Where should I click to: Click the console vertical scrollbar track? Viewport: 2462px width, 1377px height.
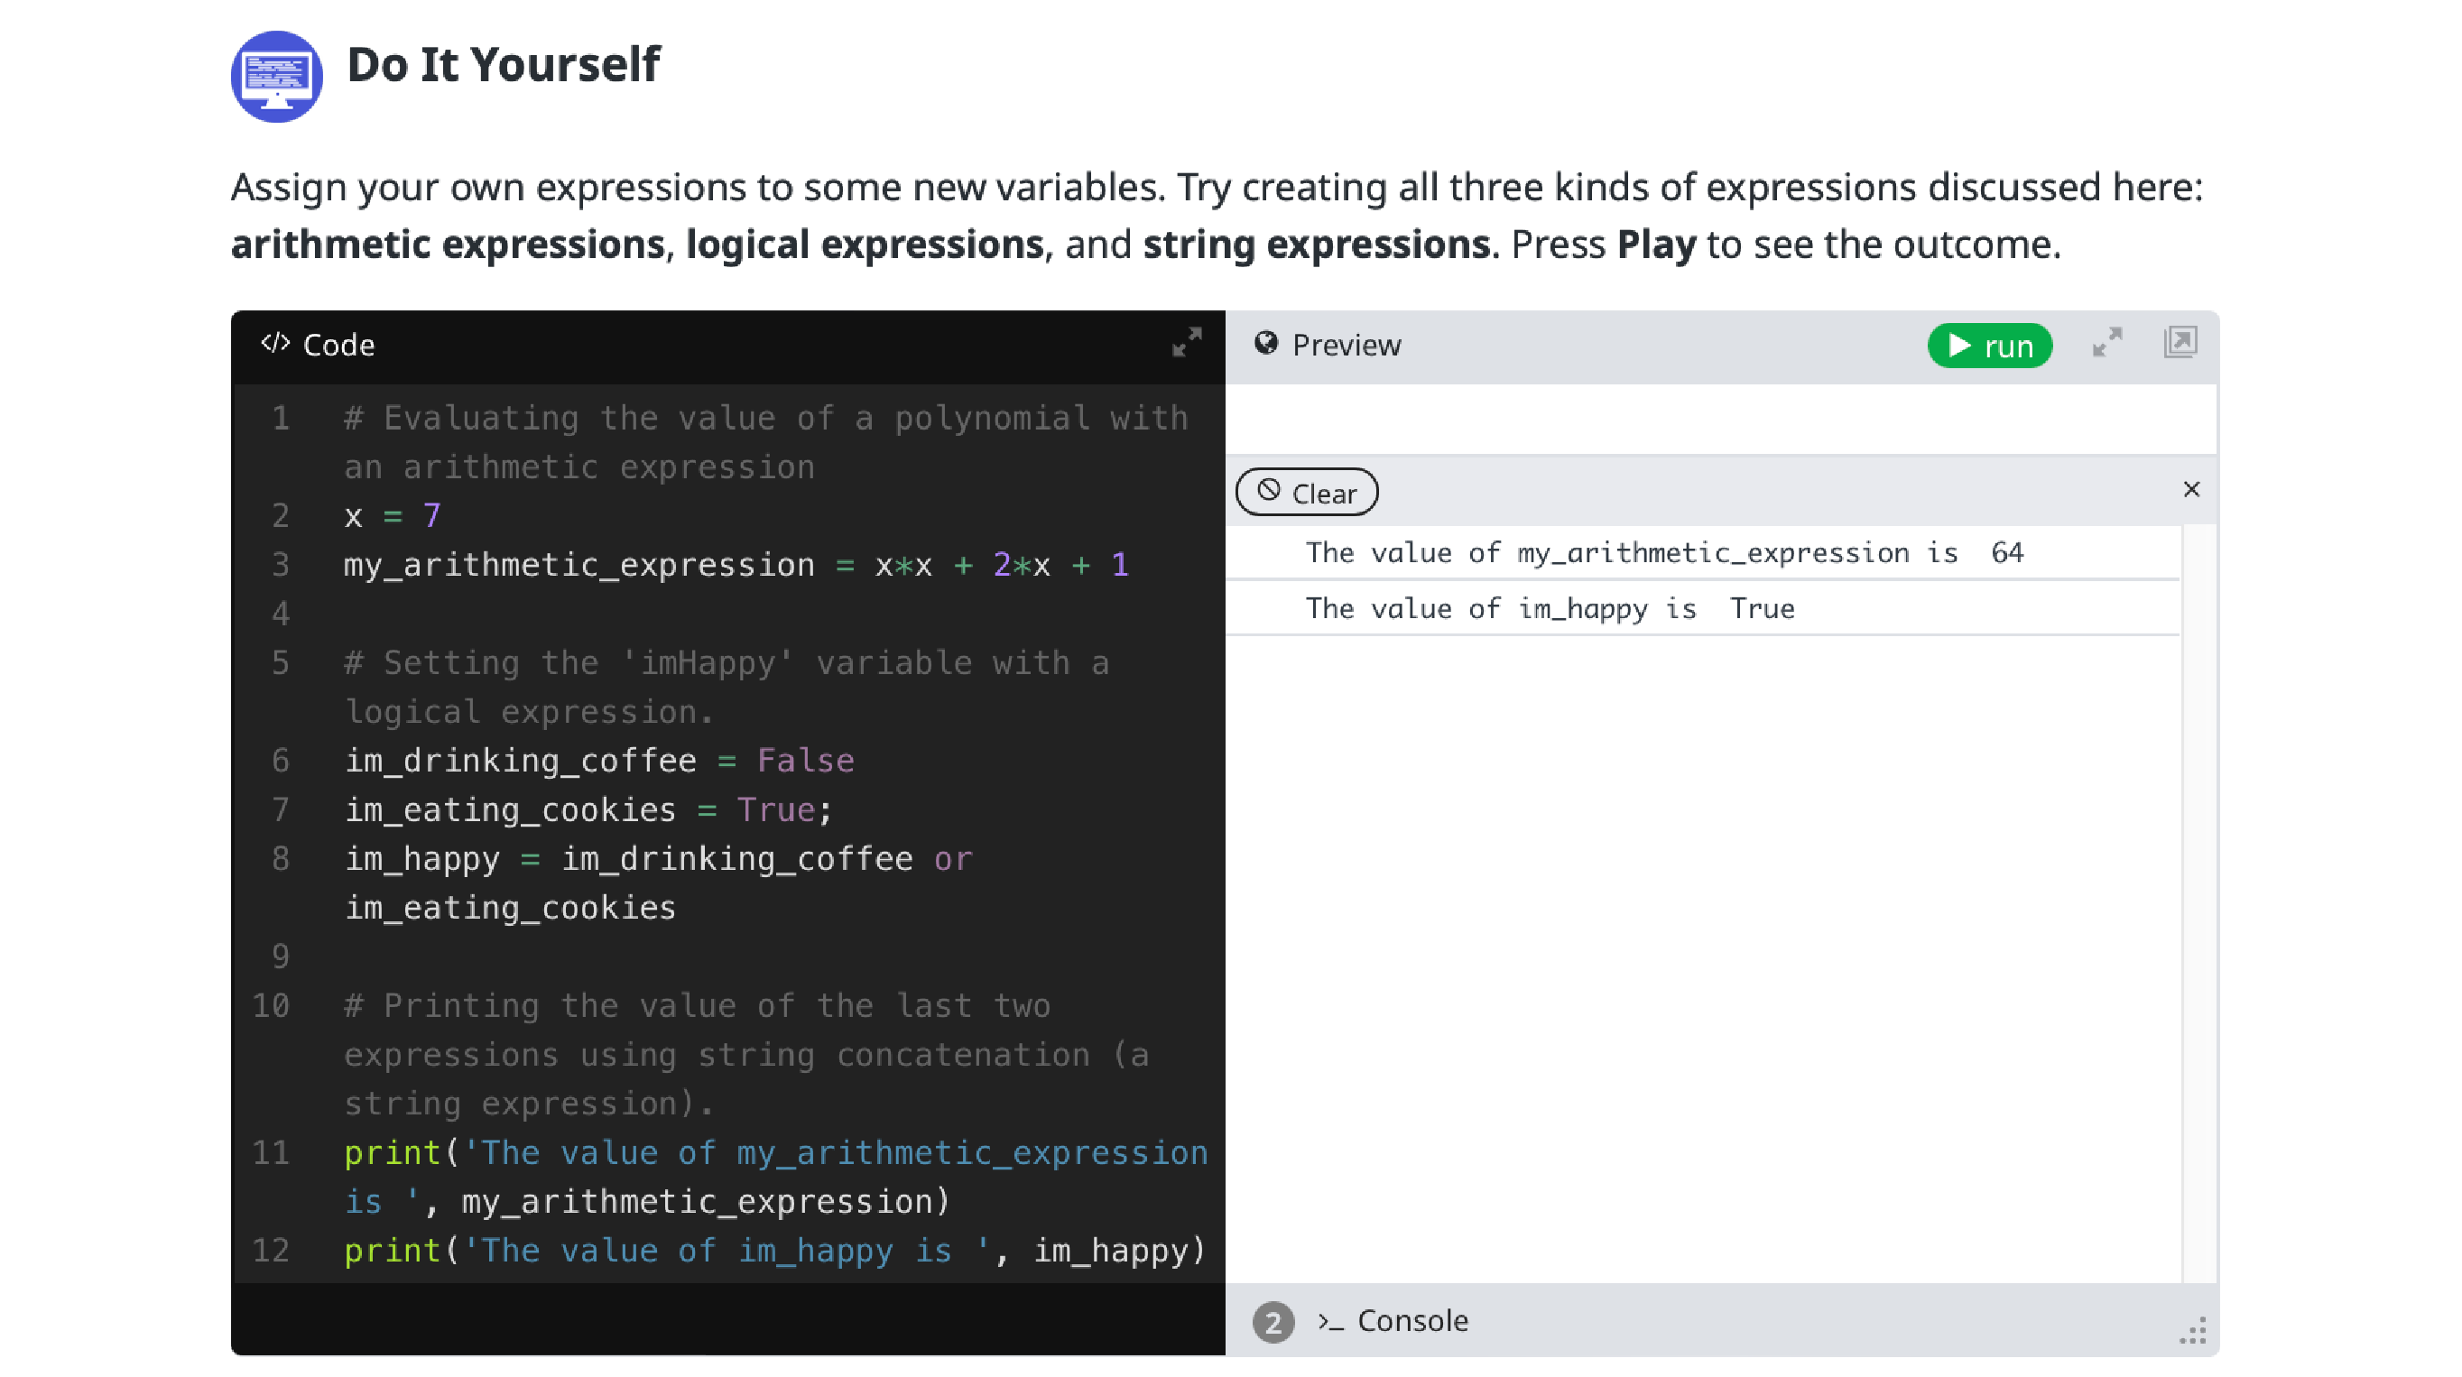tap(2199, 903)
